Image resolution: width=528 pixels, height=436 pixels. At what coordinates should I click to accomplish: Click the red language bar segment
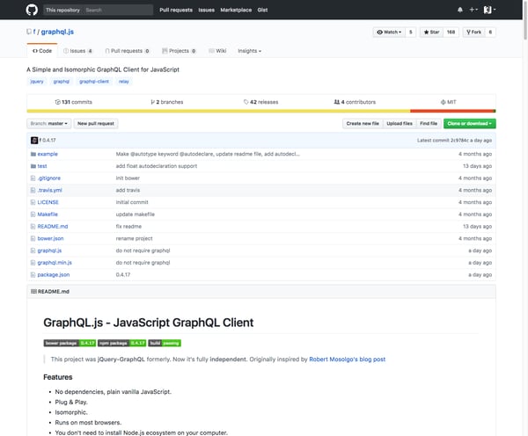[452, 111]
